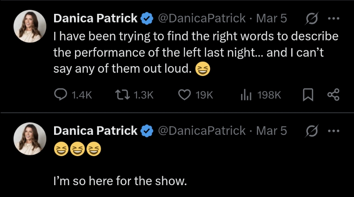
Task: Click Mar 5 timestamp on second tweet
Action: tap(271, 131)
